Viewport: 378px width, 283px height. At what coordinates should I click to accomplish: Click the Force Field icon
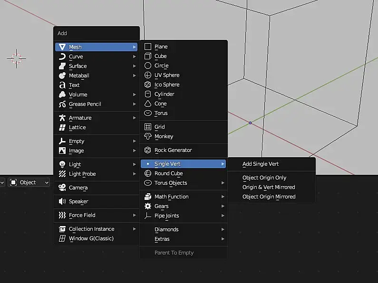pos(62,215)
